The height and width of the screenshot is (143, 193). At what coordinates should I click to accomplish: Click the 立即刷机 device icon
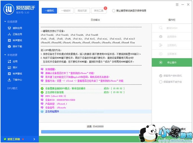tap(161, 45)
